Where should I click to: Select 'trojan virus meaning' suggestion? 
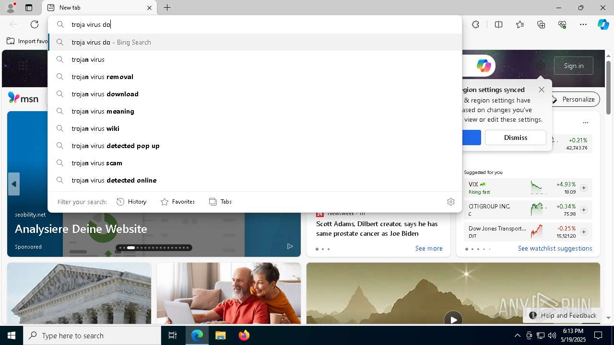pyautogui.click(x=255, y=111)
